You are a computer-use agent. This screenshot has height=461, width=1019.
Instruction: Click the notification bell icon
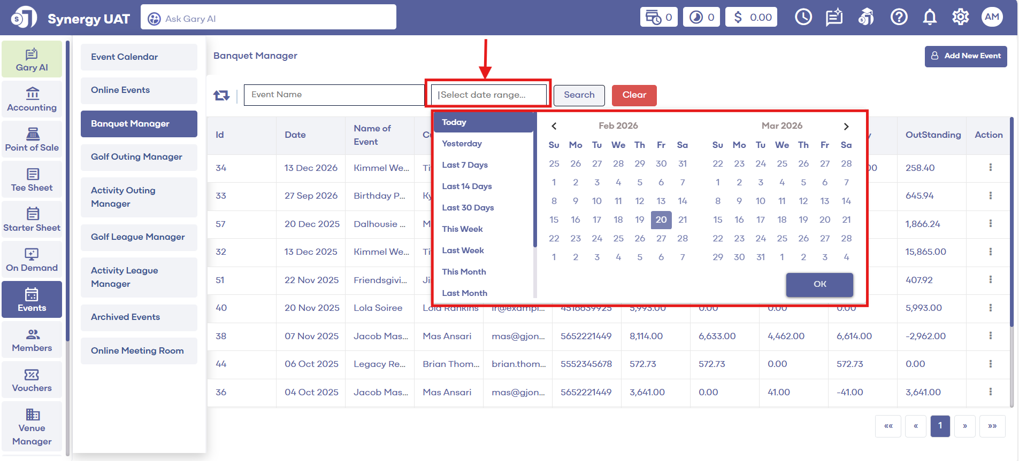[930, 18]
